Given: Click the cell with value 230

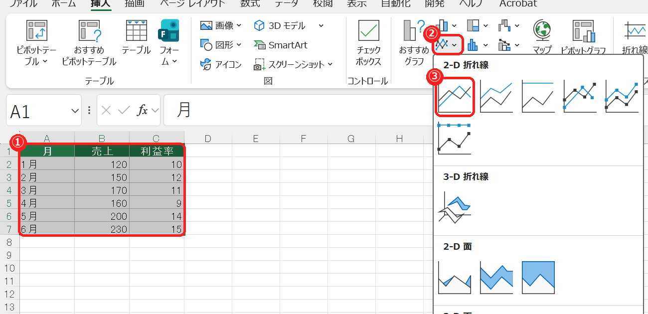Looking at the screenshot, I should [102, 229].
